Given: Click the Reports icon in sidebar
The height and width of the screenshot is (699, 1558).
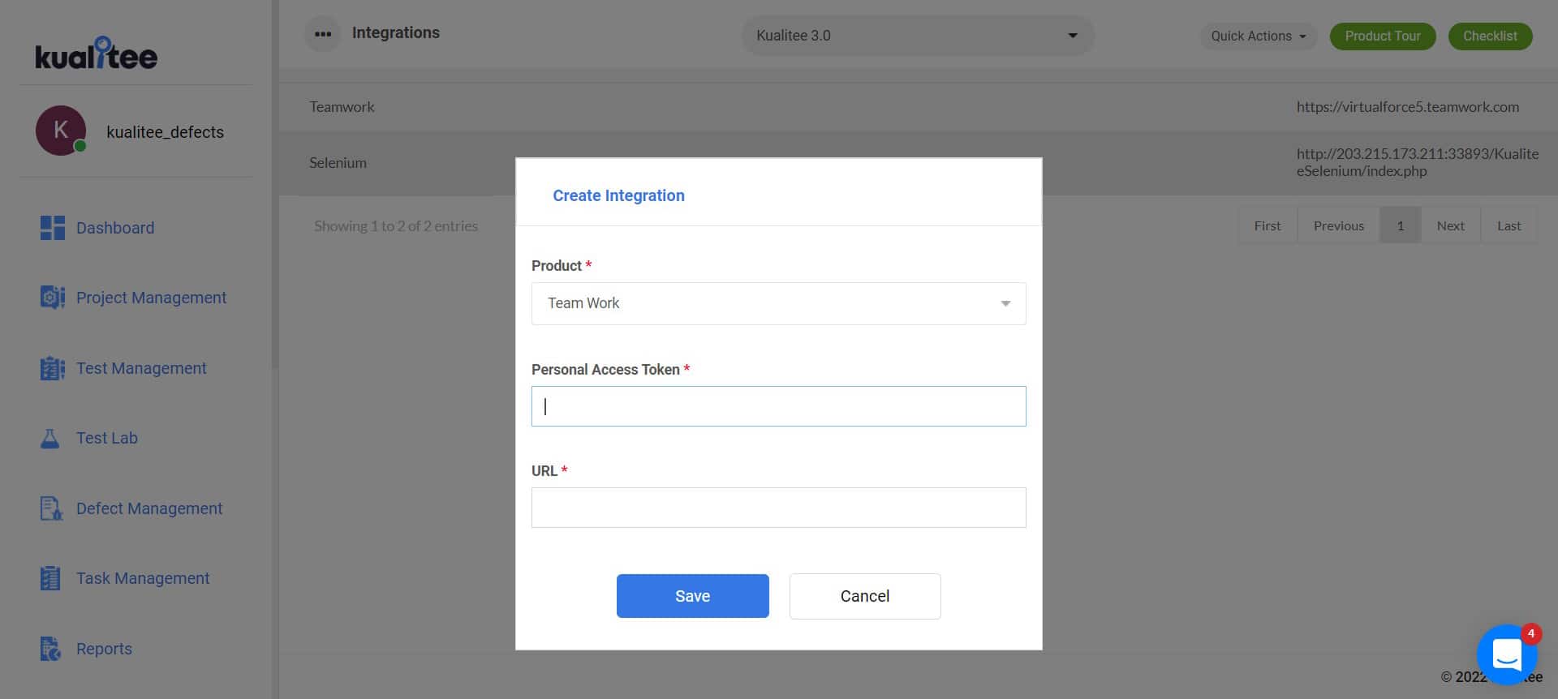Looking at the screenshot, I should click(x=50, y=649).
